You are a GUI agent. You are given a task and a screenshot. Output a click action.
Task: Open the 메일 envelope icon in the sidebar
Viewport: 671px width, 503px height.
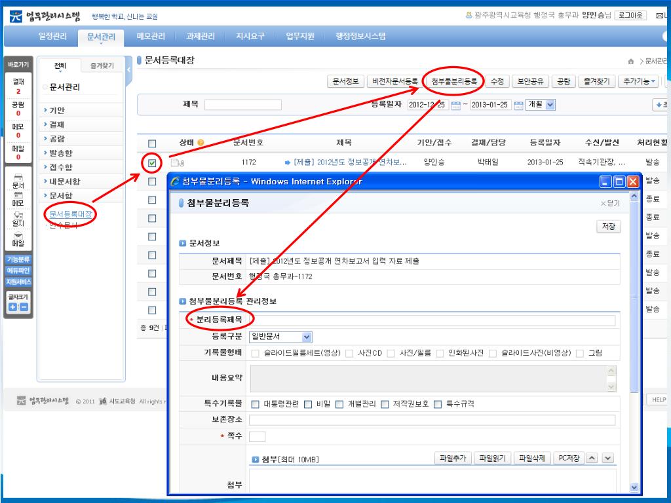[x=18, y=240]
